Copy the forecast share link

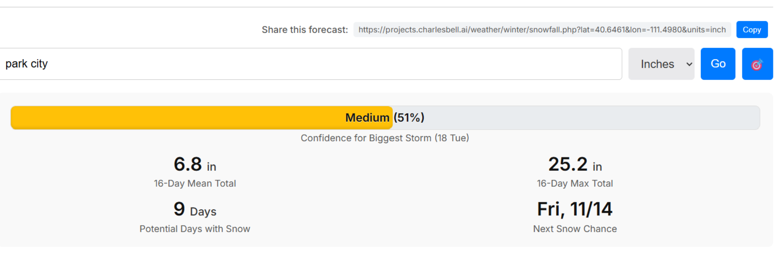click(x=752, y=30)
